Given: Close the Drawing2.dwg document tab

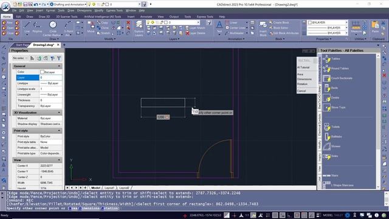Looking at the screenshot, I should pyautogui.click(x=58, y=44).
